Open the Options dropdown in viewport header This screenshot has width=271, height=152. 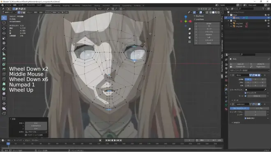click(218, 9)
